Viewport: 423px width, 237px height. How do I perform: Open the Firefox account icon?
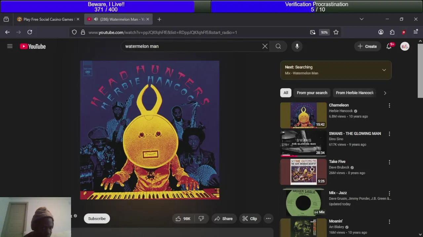[x=381, y=32]
